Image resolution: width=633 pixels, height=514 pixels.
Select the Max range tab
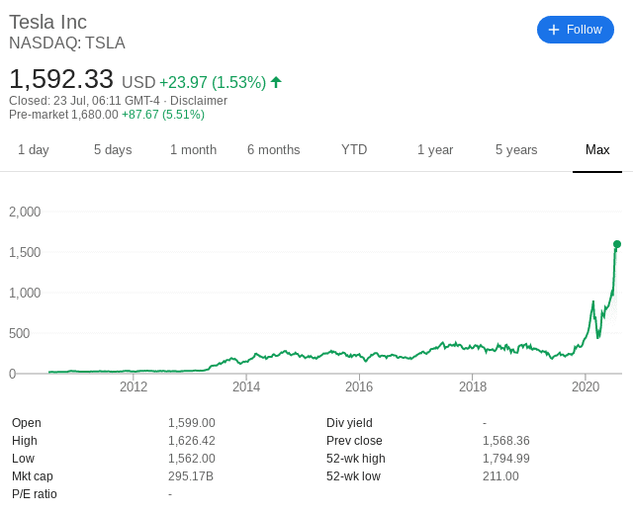(597, 149)
